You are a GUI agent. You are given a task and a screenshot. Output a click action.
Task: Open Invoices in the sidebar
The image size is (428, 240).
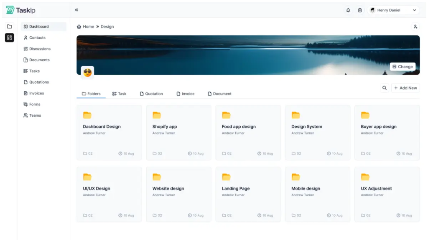36,93
